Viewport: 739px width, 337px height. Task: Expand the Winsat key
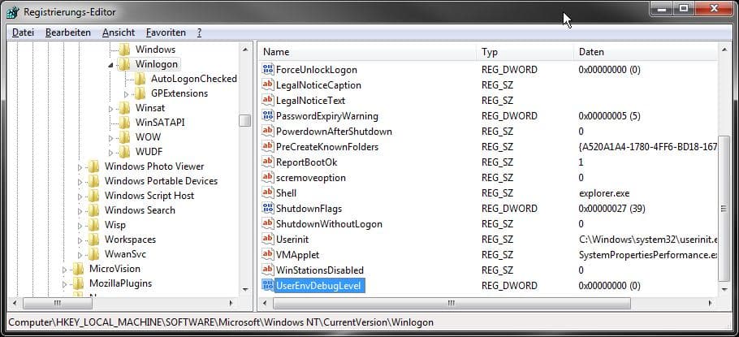[110, 109]
